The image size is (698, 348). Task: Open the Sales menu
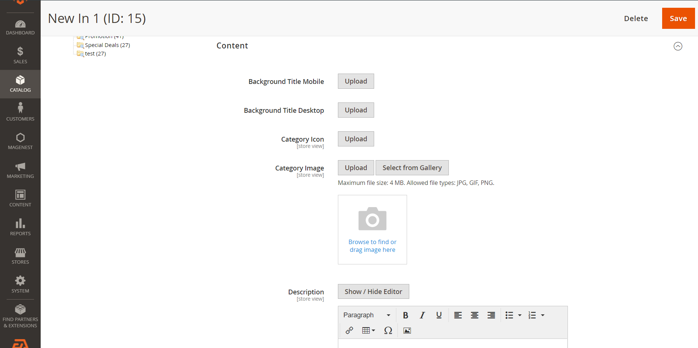click(20, 55)
